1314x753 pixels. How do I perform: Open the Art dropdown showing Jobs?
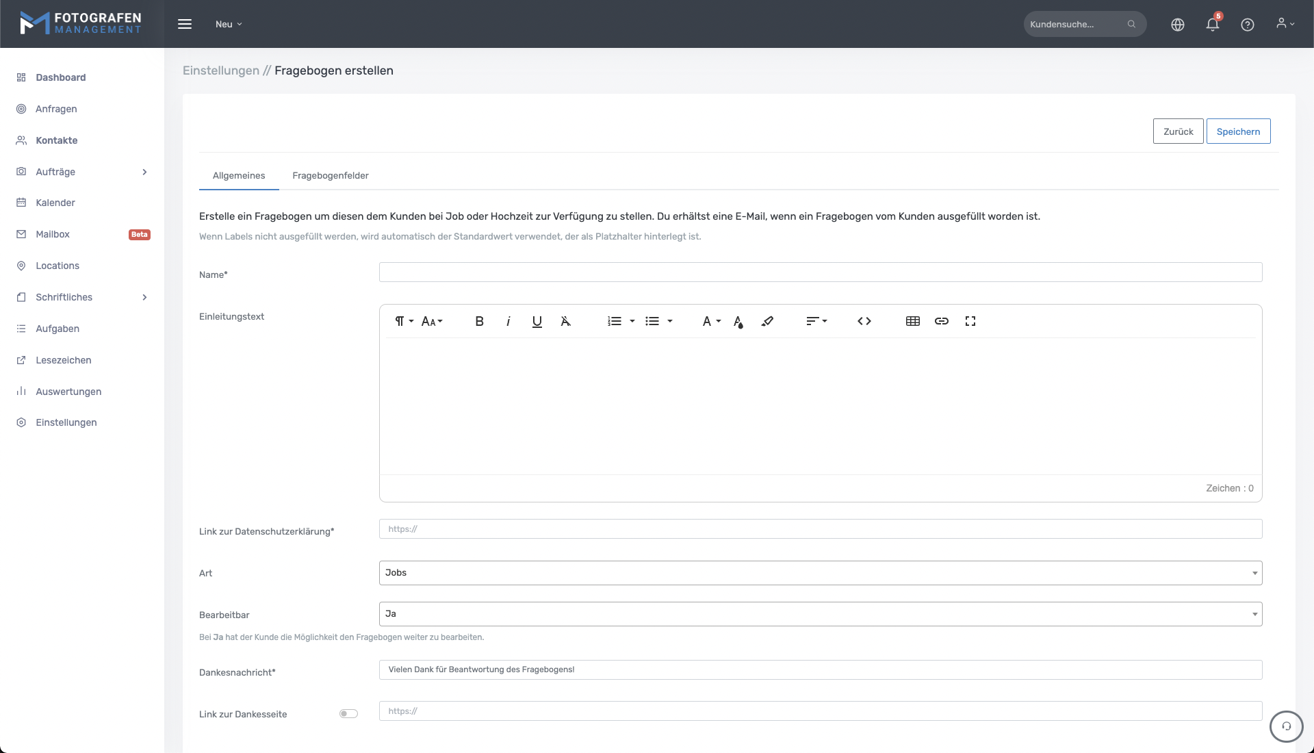point(820,573)
